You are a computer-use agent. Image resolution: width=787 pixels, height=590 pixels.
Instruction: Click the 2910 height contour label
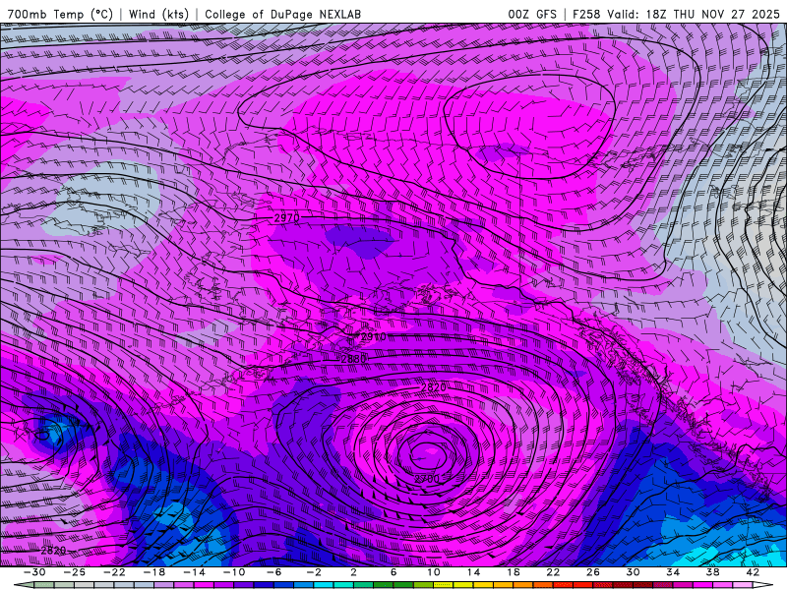tap(373, 336)
